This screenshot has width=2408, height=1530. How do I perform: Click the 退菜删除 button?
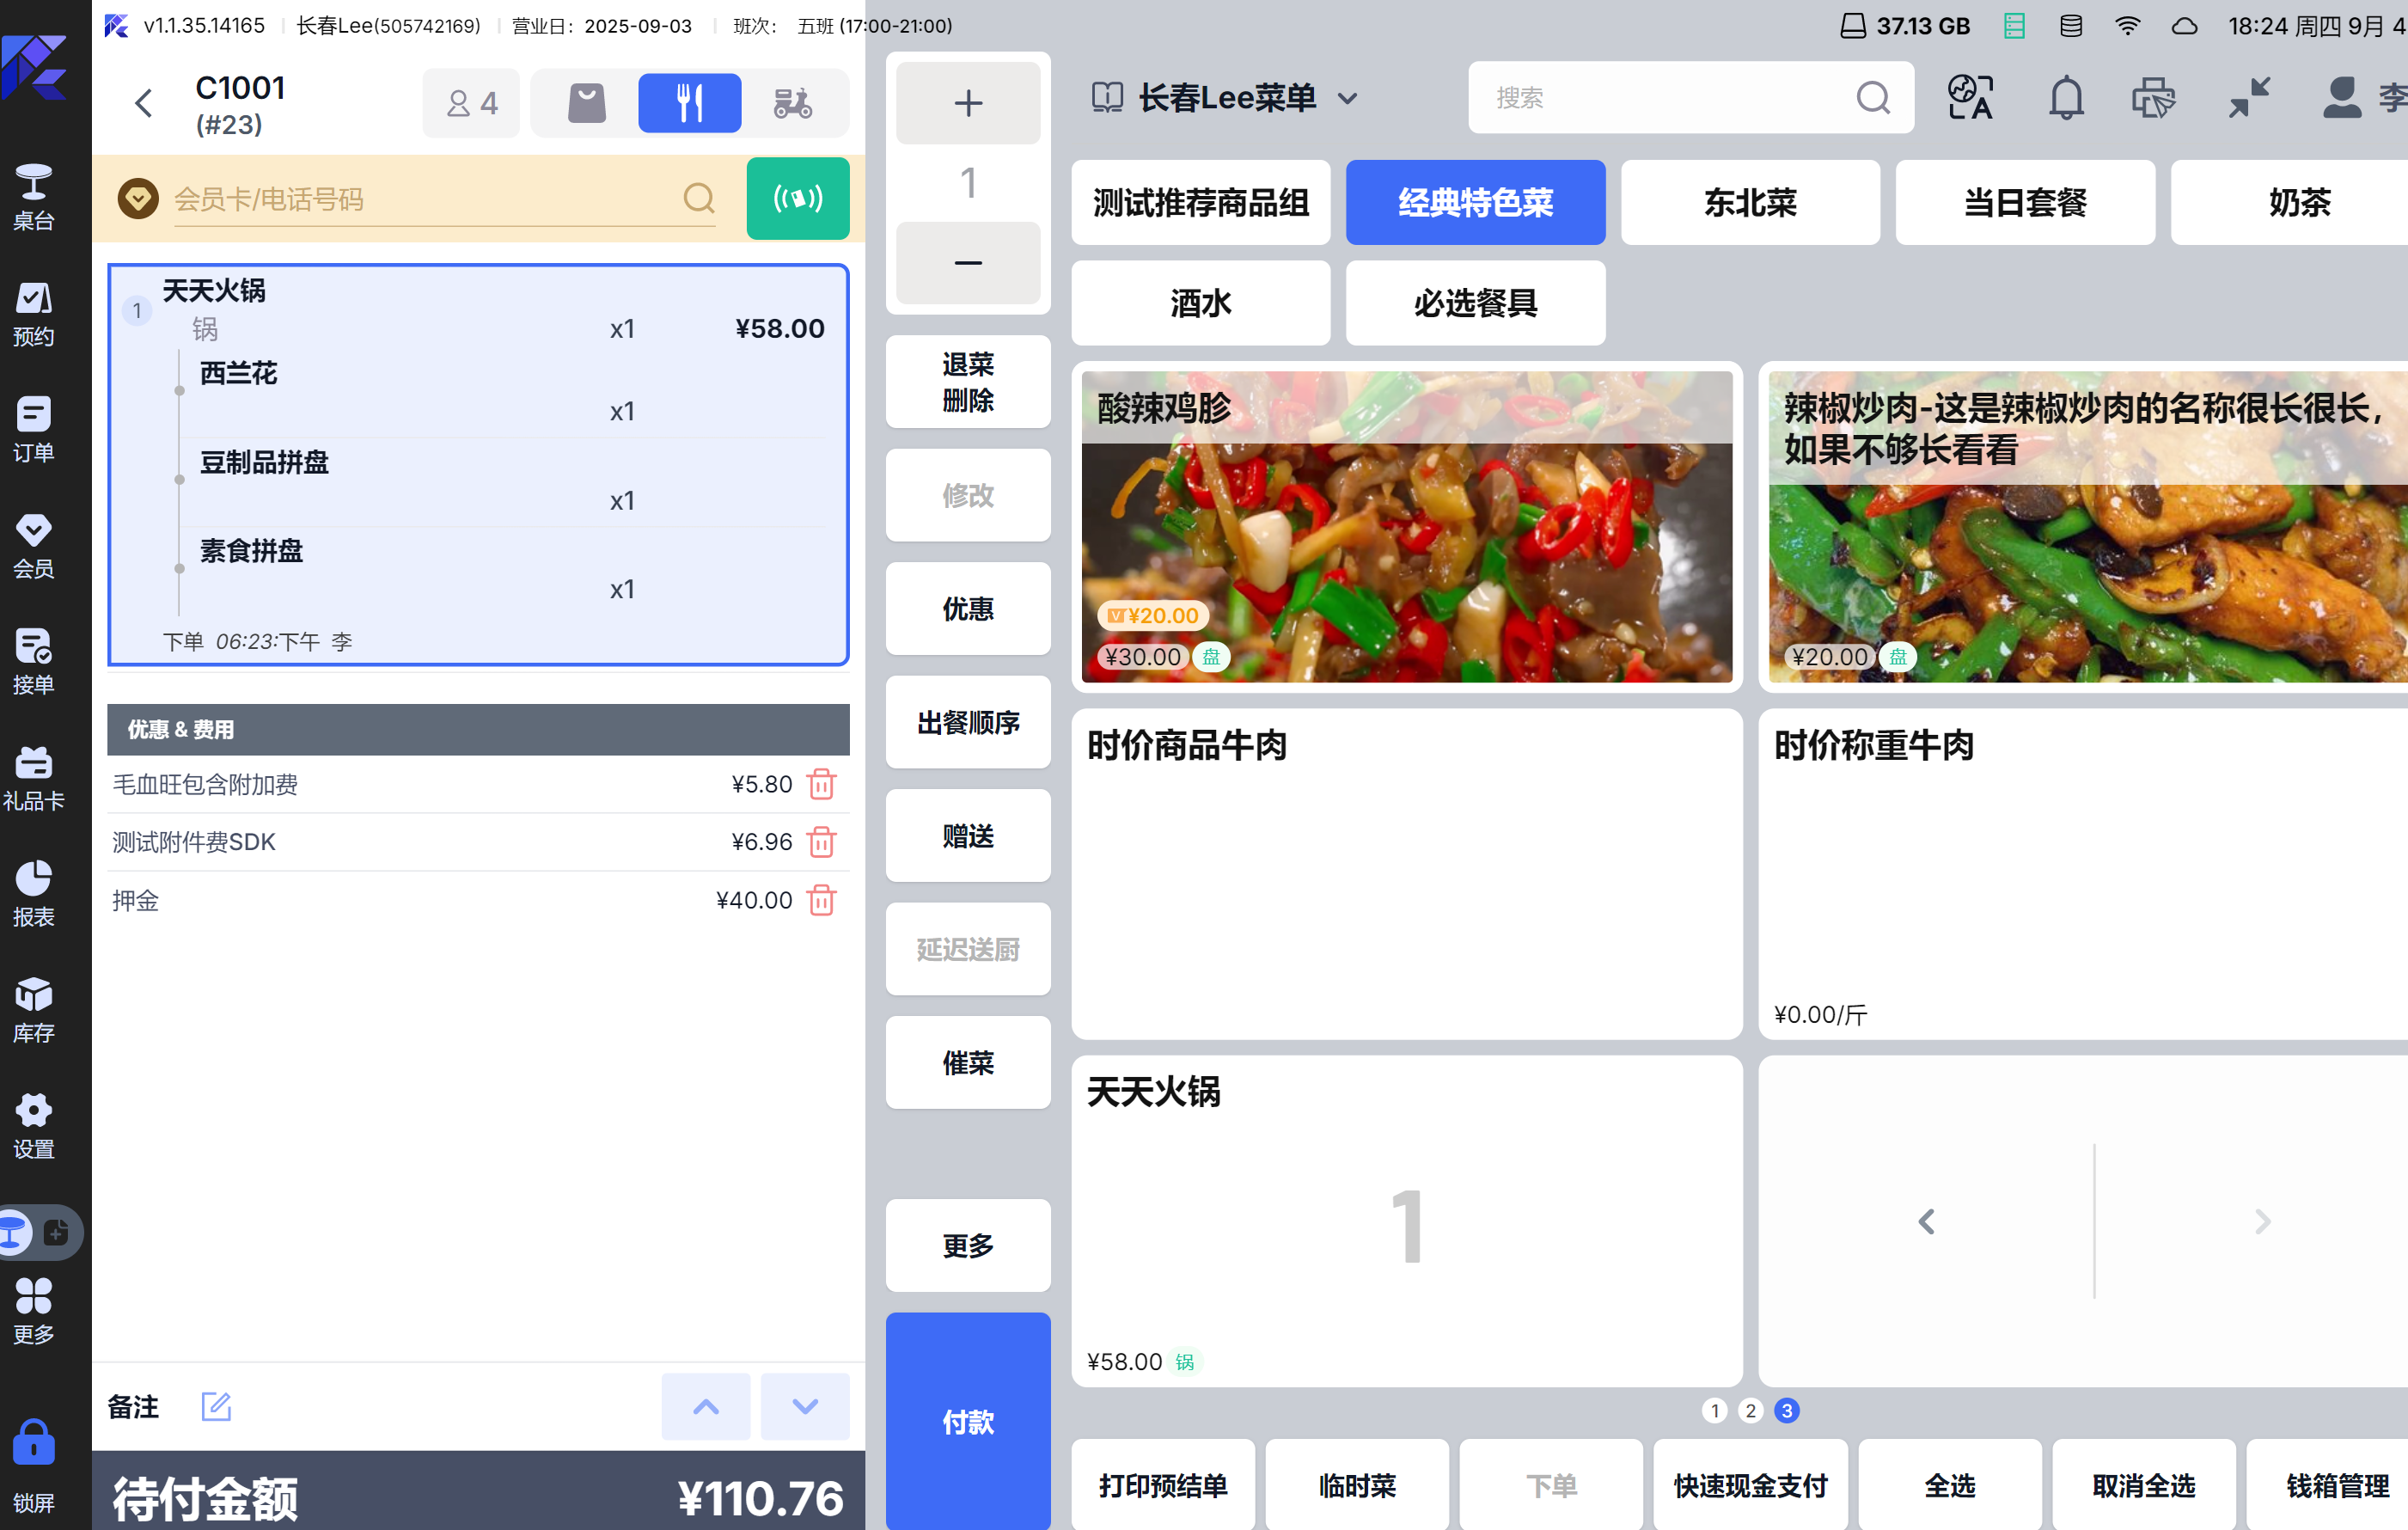click(x=967, y=382)
